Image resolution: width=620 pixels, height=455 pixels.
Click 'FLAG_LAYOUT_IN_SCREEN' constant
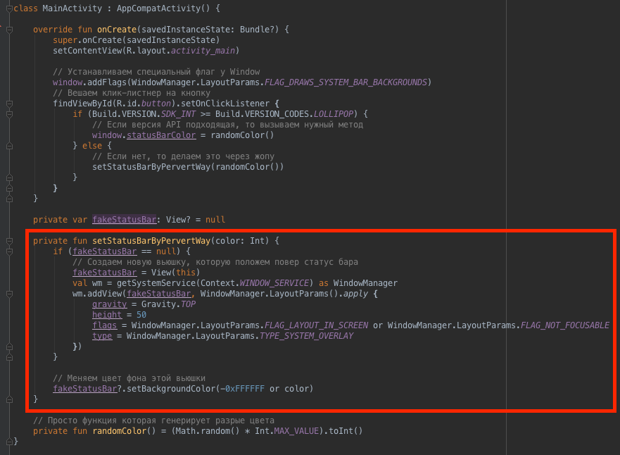(x=316, y=325)
